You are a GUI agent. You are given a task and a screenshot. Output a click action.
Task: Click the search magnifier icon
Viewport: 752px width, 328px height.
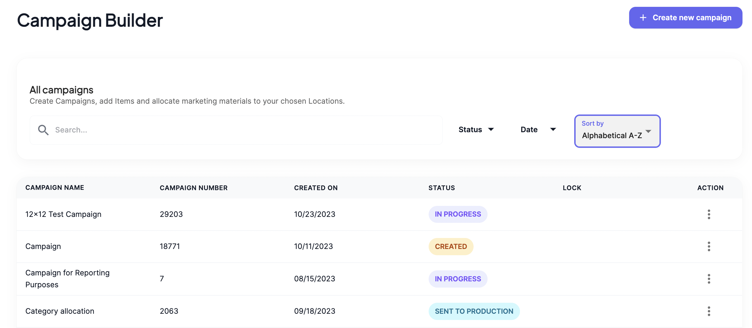point(43,130)
